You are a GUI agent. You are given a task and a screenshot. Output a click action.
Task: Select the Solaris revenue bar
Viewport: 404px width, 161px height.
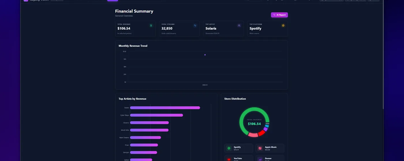pyautogui.click(x=165, y=108)
